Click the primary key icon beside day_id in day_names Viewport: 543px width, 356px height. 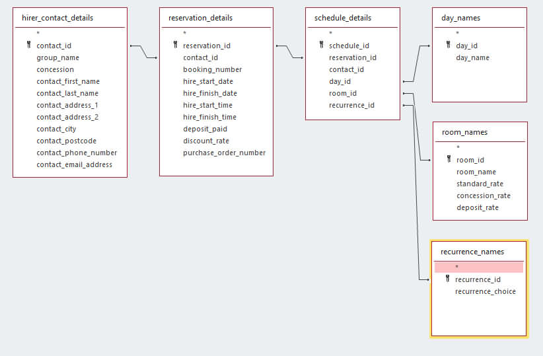click(x=448, y=45)
